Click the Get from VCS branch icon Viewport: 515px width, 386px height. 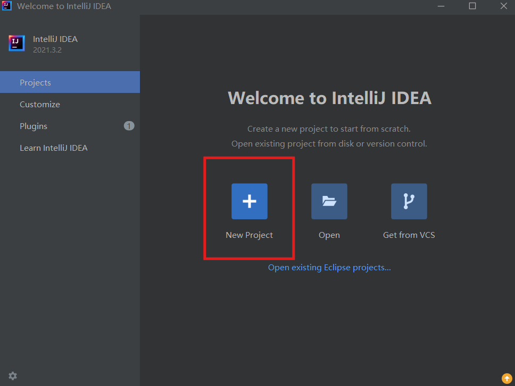[409, 201]
